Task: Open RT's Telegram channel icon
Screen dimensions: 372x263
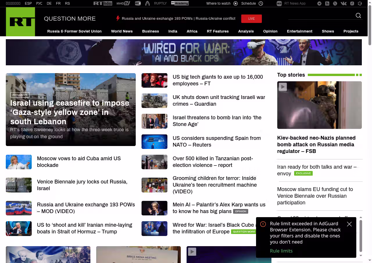Action: tap(319, 3)
